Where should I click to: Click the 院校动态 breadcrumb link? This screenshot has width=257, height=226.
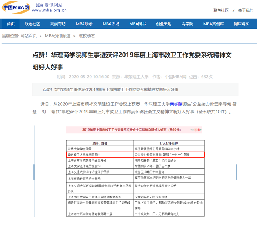pyautogui.click(x=87, y=36)
